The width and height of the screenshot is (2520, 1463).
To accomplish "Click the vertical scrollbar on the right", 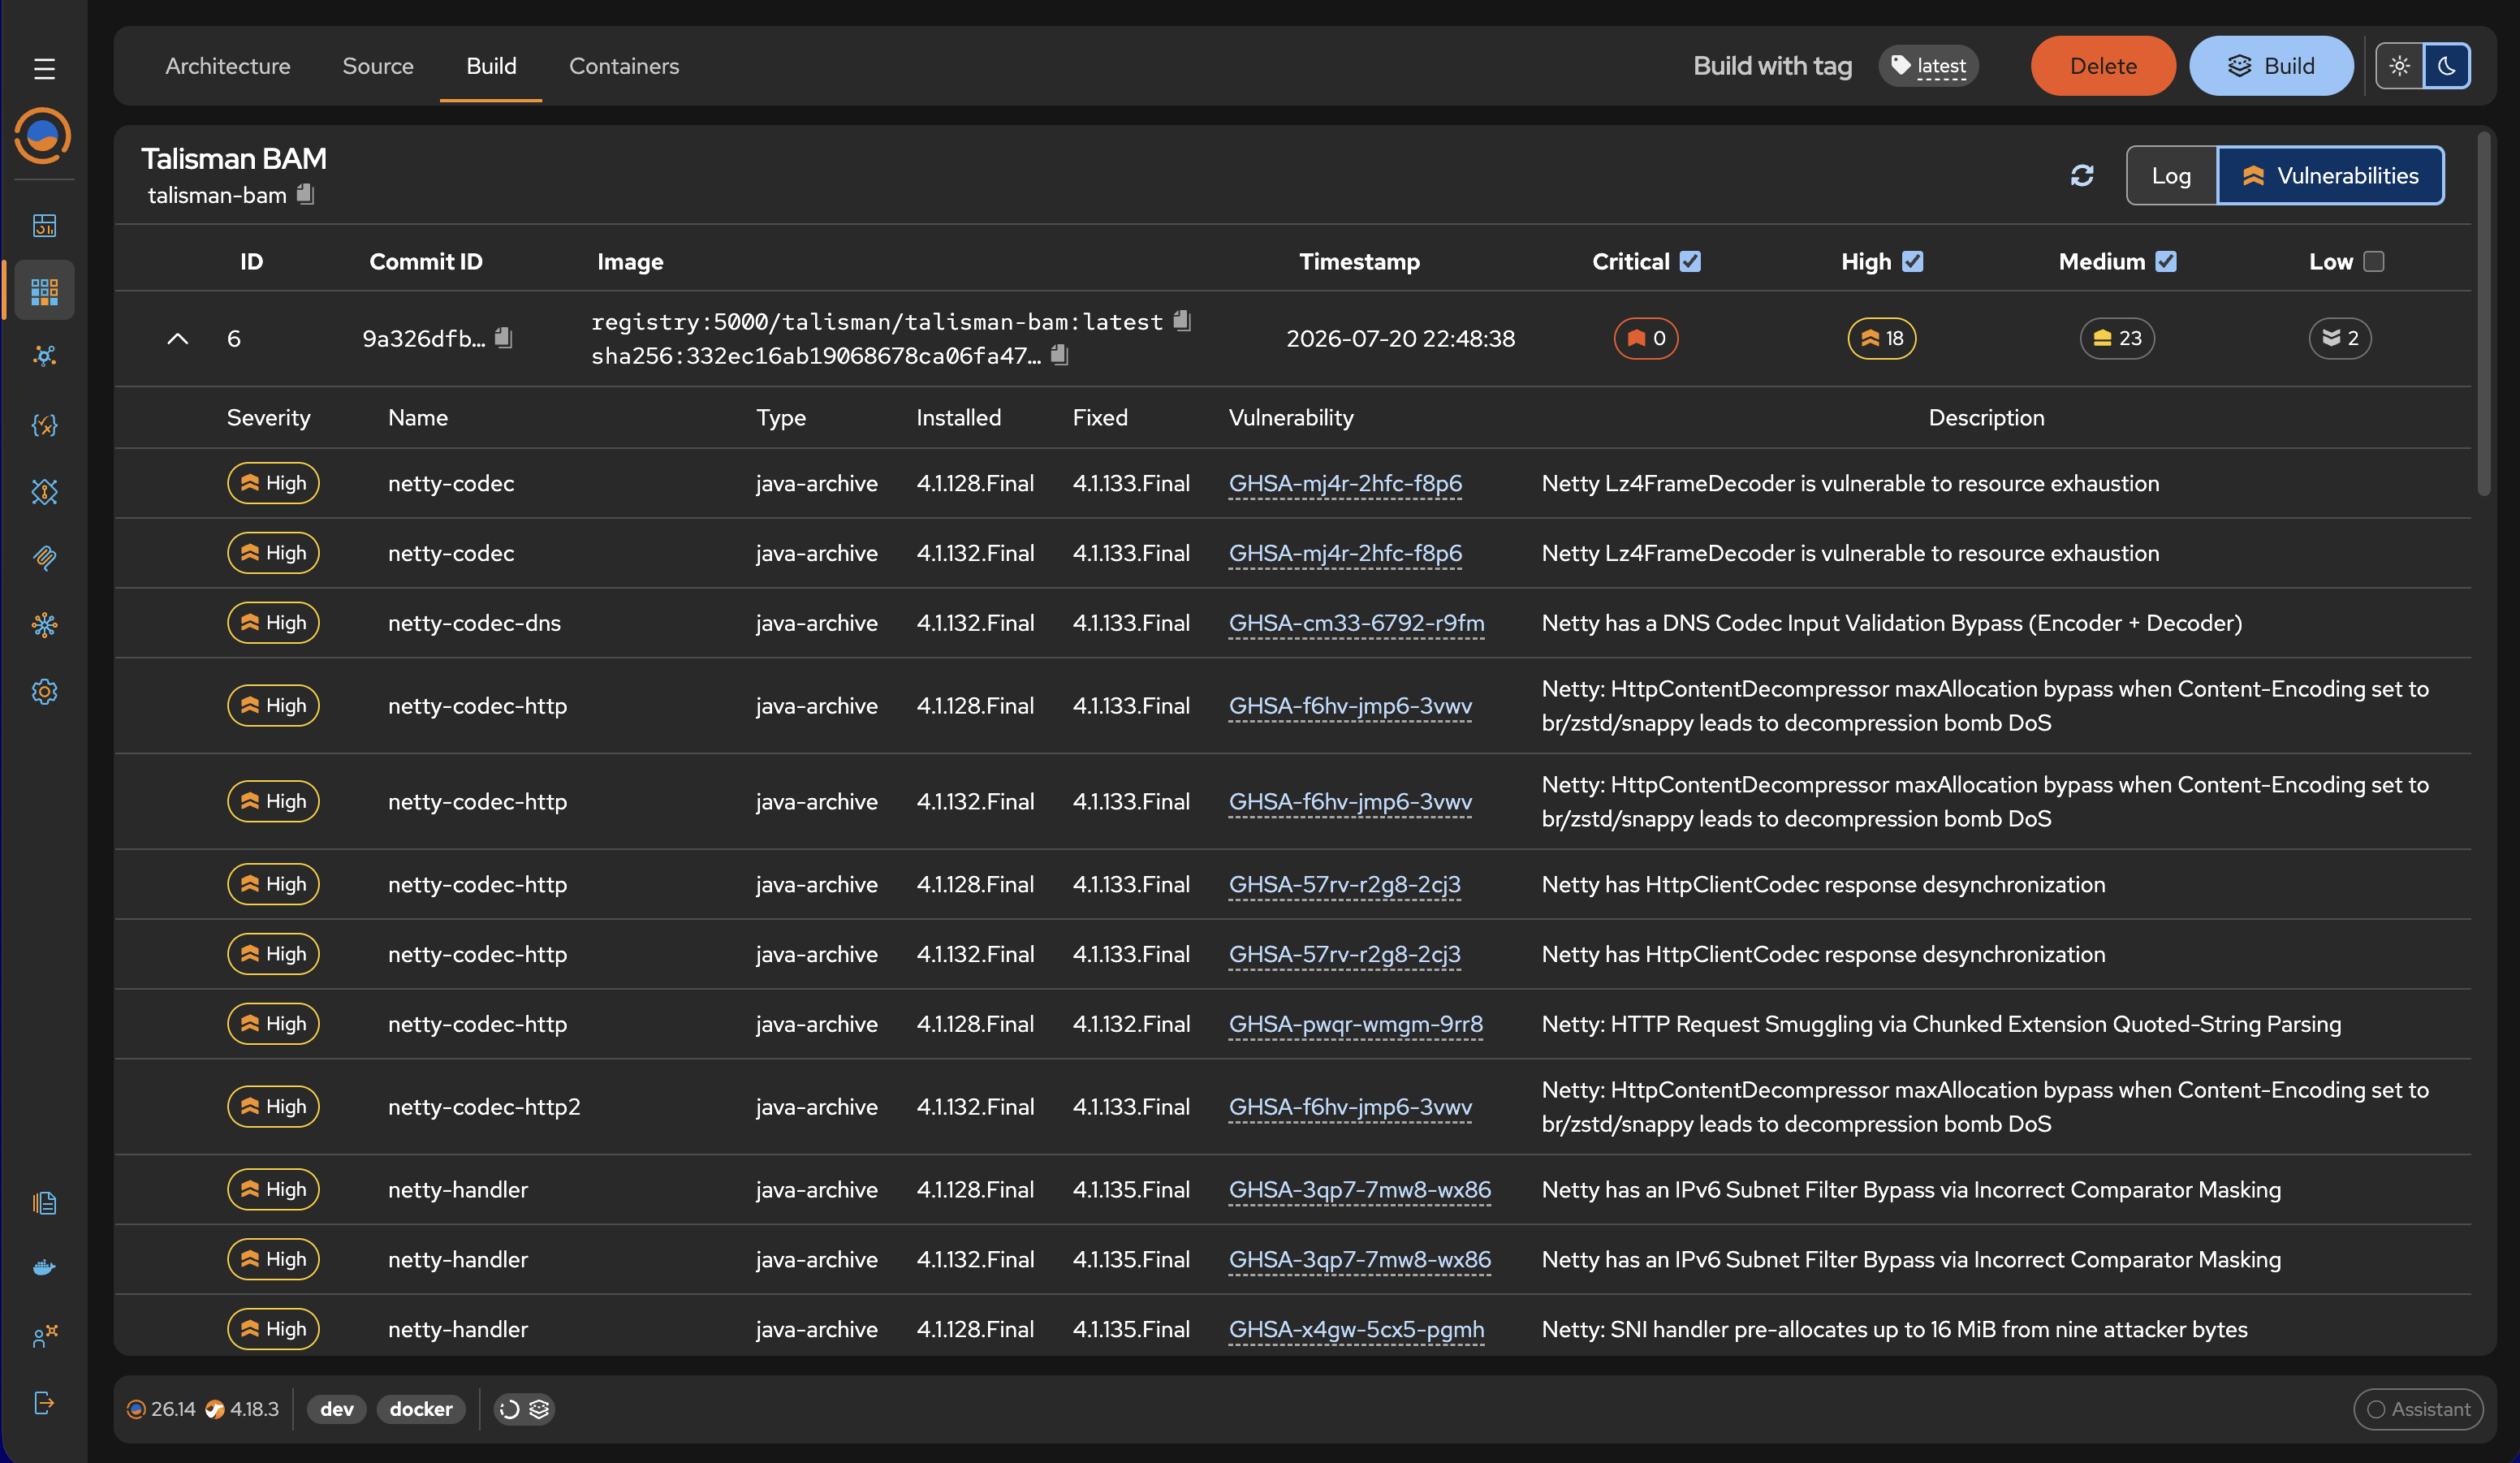I will tap(2483, 312).
